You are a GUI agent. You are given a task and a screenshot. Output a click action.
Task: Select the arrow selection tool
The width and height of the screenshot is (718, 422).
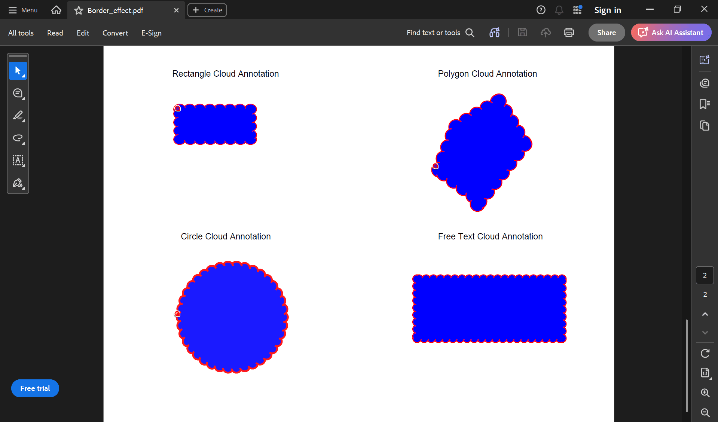pos(18,71)
